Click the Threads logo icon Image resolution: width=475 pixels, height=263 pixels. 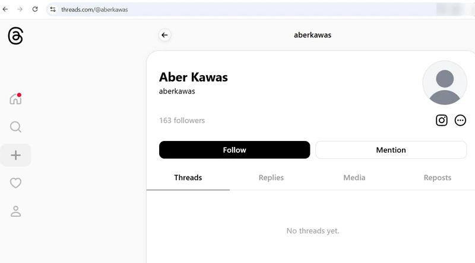[x=15, y=36]
